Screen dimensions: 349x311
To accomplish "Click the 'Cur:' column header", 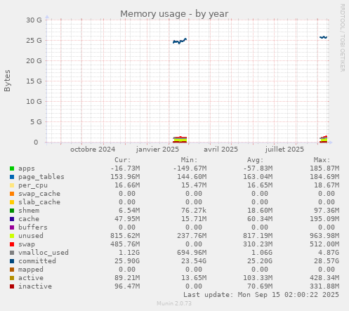I will tap(123, 160).
